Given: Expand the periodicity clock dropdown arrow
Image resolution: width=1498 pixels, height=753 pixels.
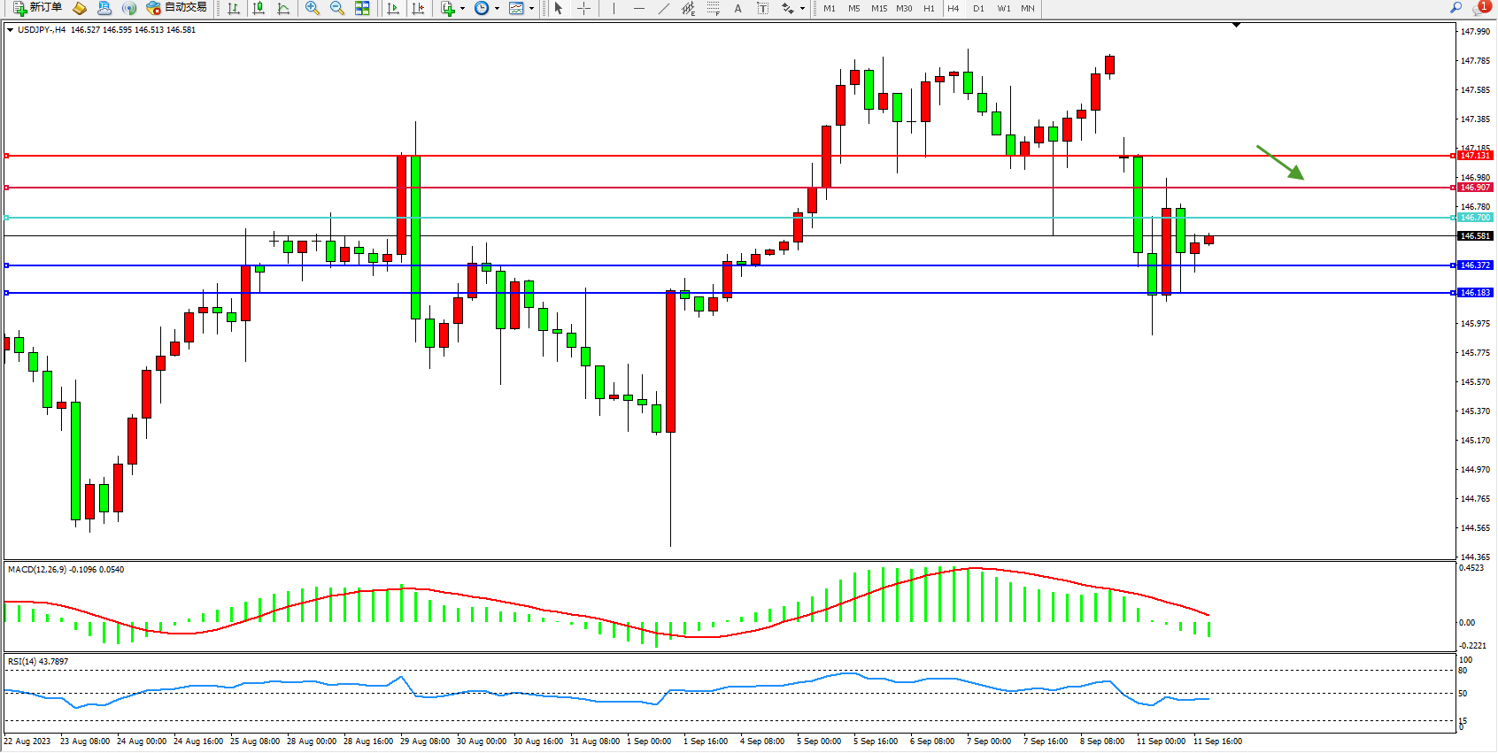Looking at the screenshot, I should point(497,9).
